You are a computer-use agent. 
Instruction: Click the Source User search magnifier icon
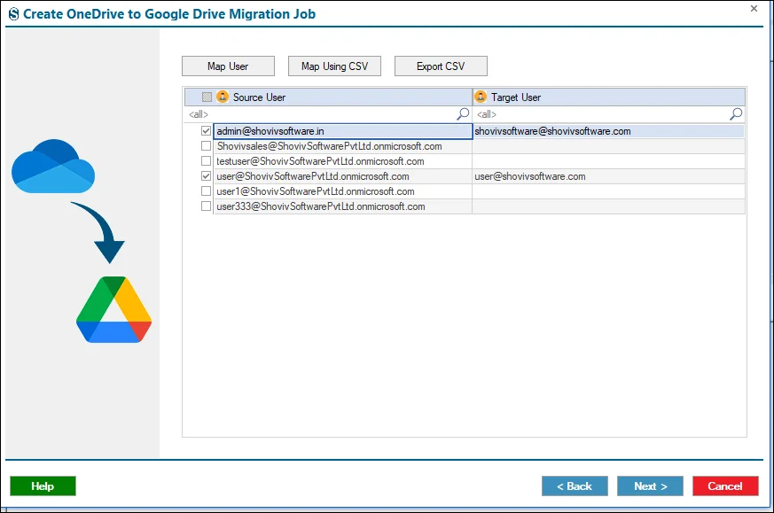pos(463,114)
